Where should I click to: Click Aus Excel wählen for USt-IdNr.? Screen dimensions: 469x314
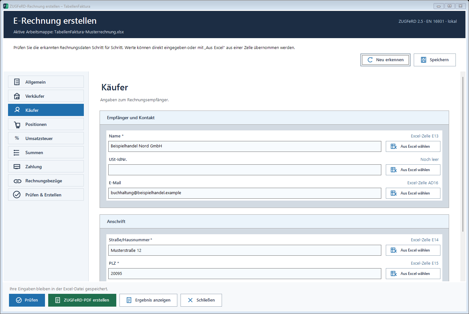[413, 170]
